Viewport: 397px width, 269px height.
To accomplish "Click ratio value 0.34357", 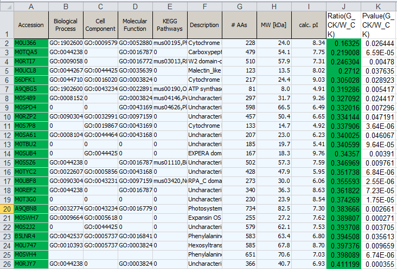I will 343,154.
